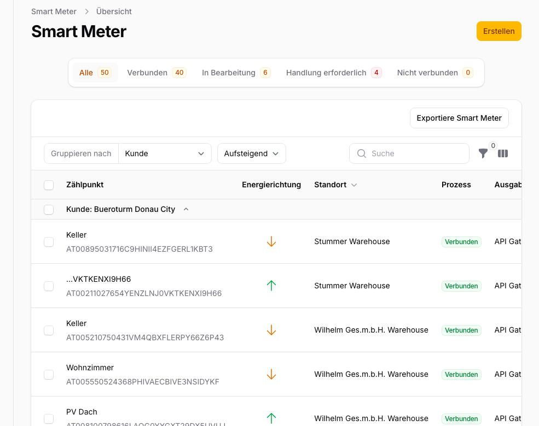Screen dimensions: 539x426
Task: Open the column visibility icon next to filter
Action: 503,153
